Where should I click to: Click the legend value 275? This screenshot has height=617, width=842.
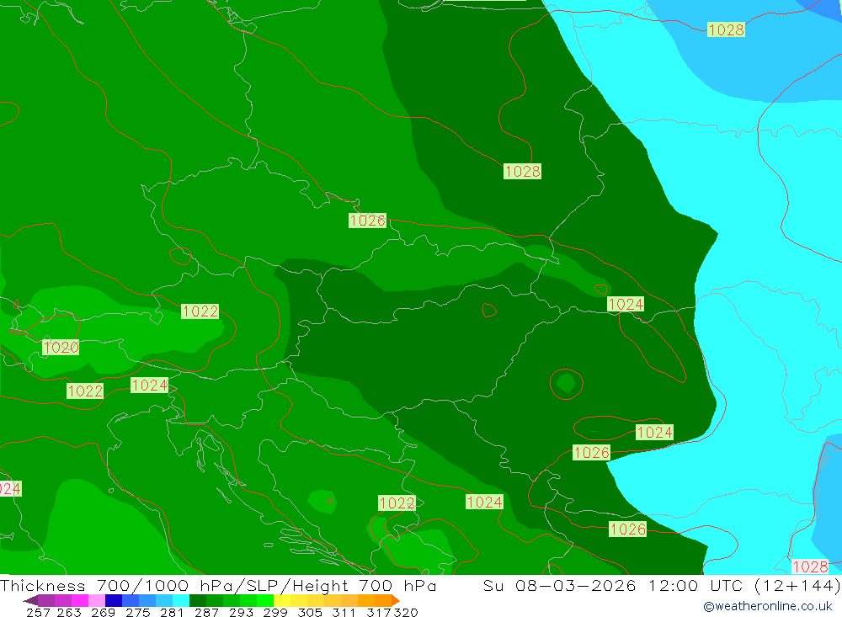[137, 612]
